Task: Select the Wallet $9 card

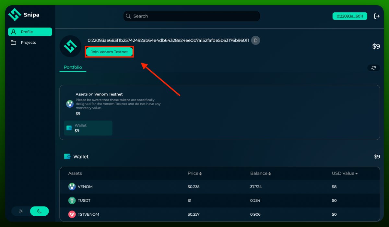Action: coord(88,128)
